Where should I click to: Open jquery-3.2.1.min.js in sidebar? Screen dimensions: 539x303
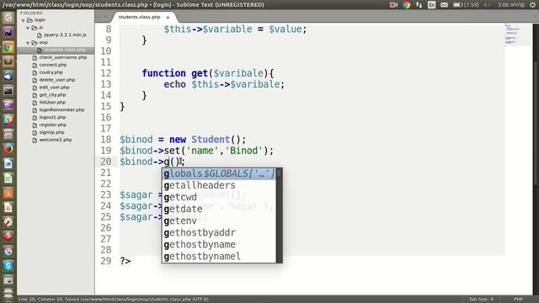tap(65, 35)
